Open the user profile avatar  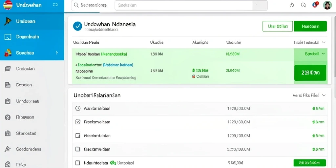327,5
